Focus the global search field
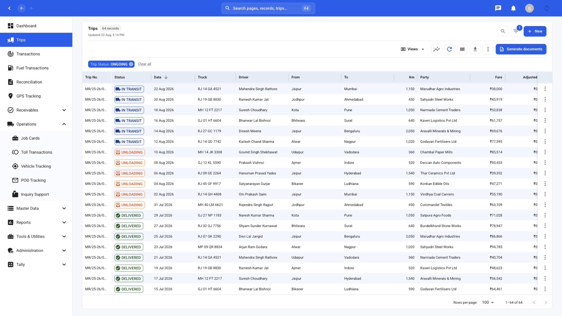This screenshot has width=562, height=316. 268,8
